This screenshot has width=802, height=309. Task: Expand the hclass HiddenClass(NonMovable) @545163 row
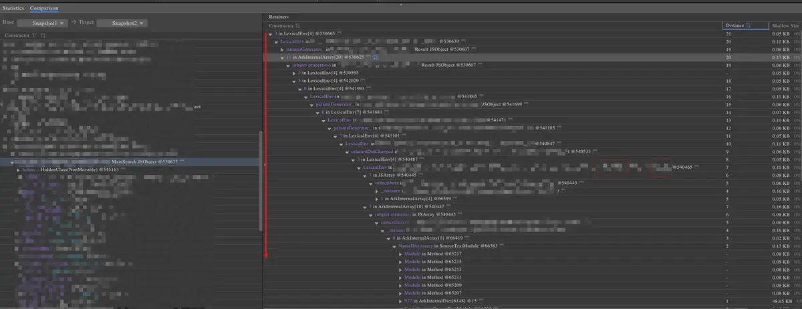click(19, 170)
